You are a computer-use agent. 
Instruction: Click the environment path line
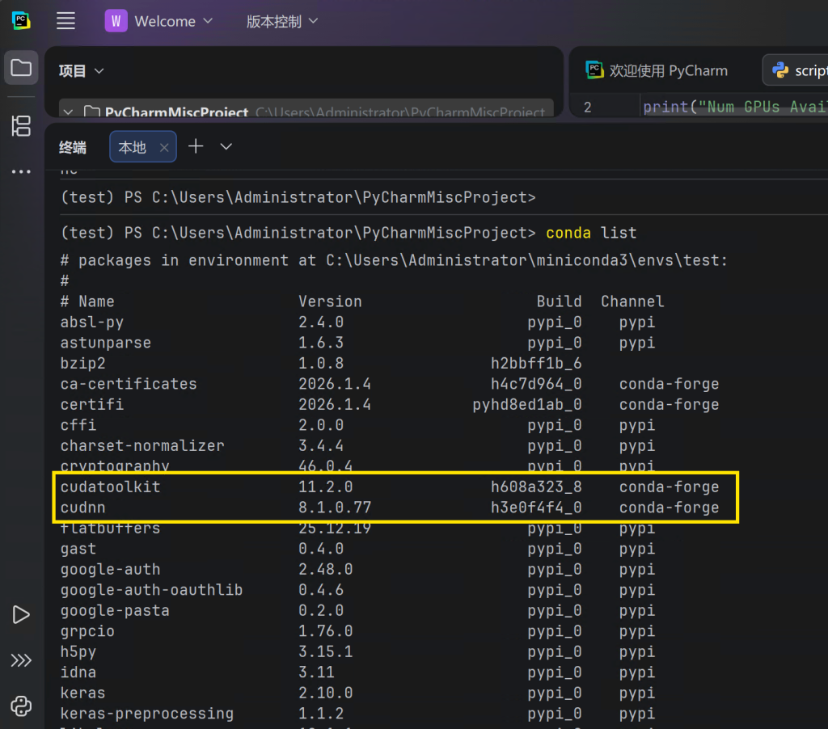tap(394, 260)
